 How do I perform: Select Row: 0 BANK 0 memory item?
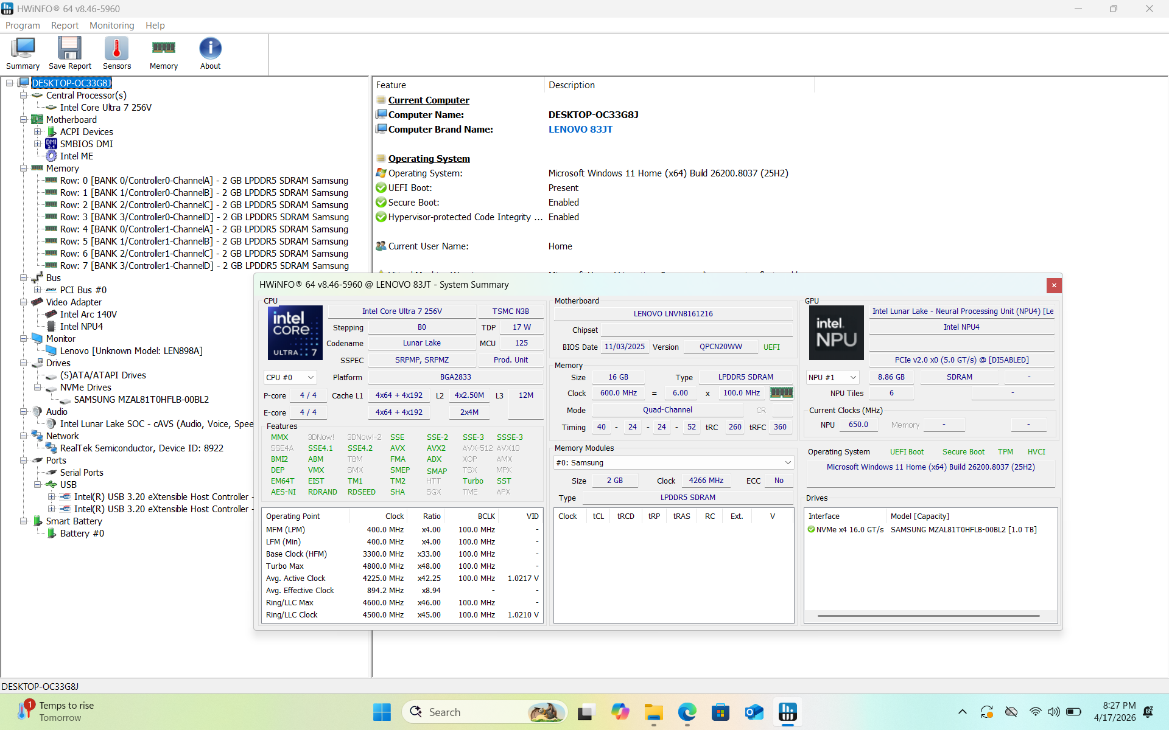[204, 181]
